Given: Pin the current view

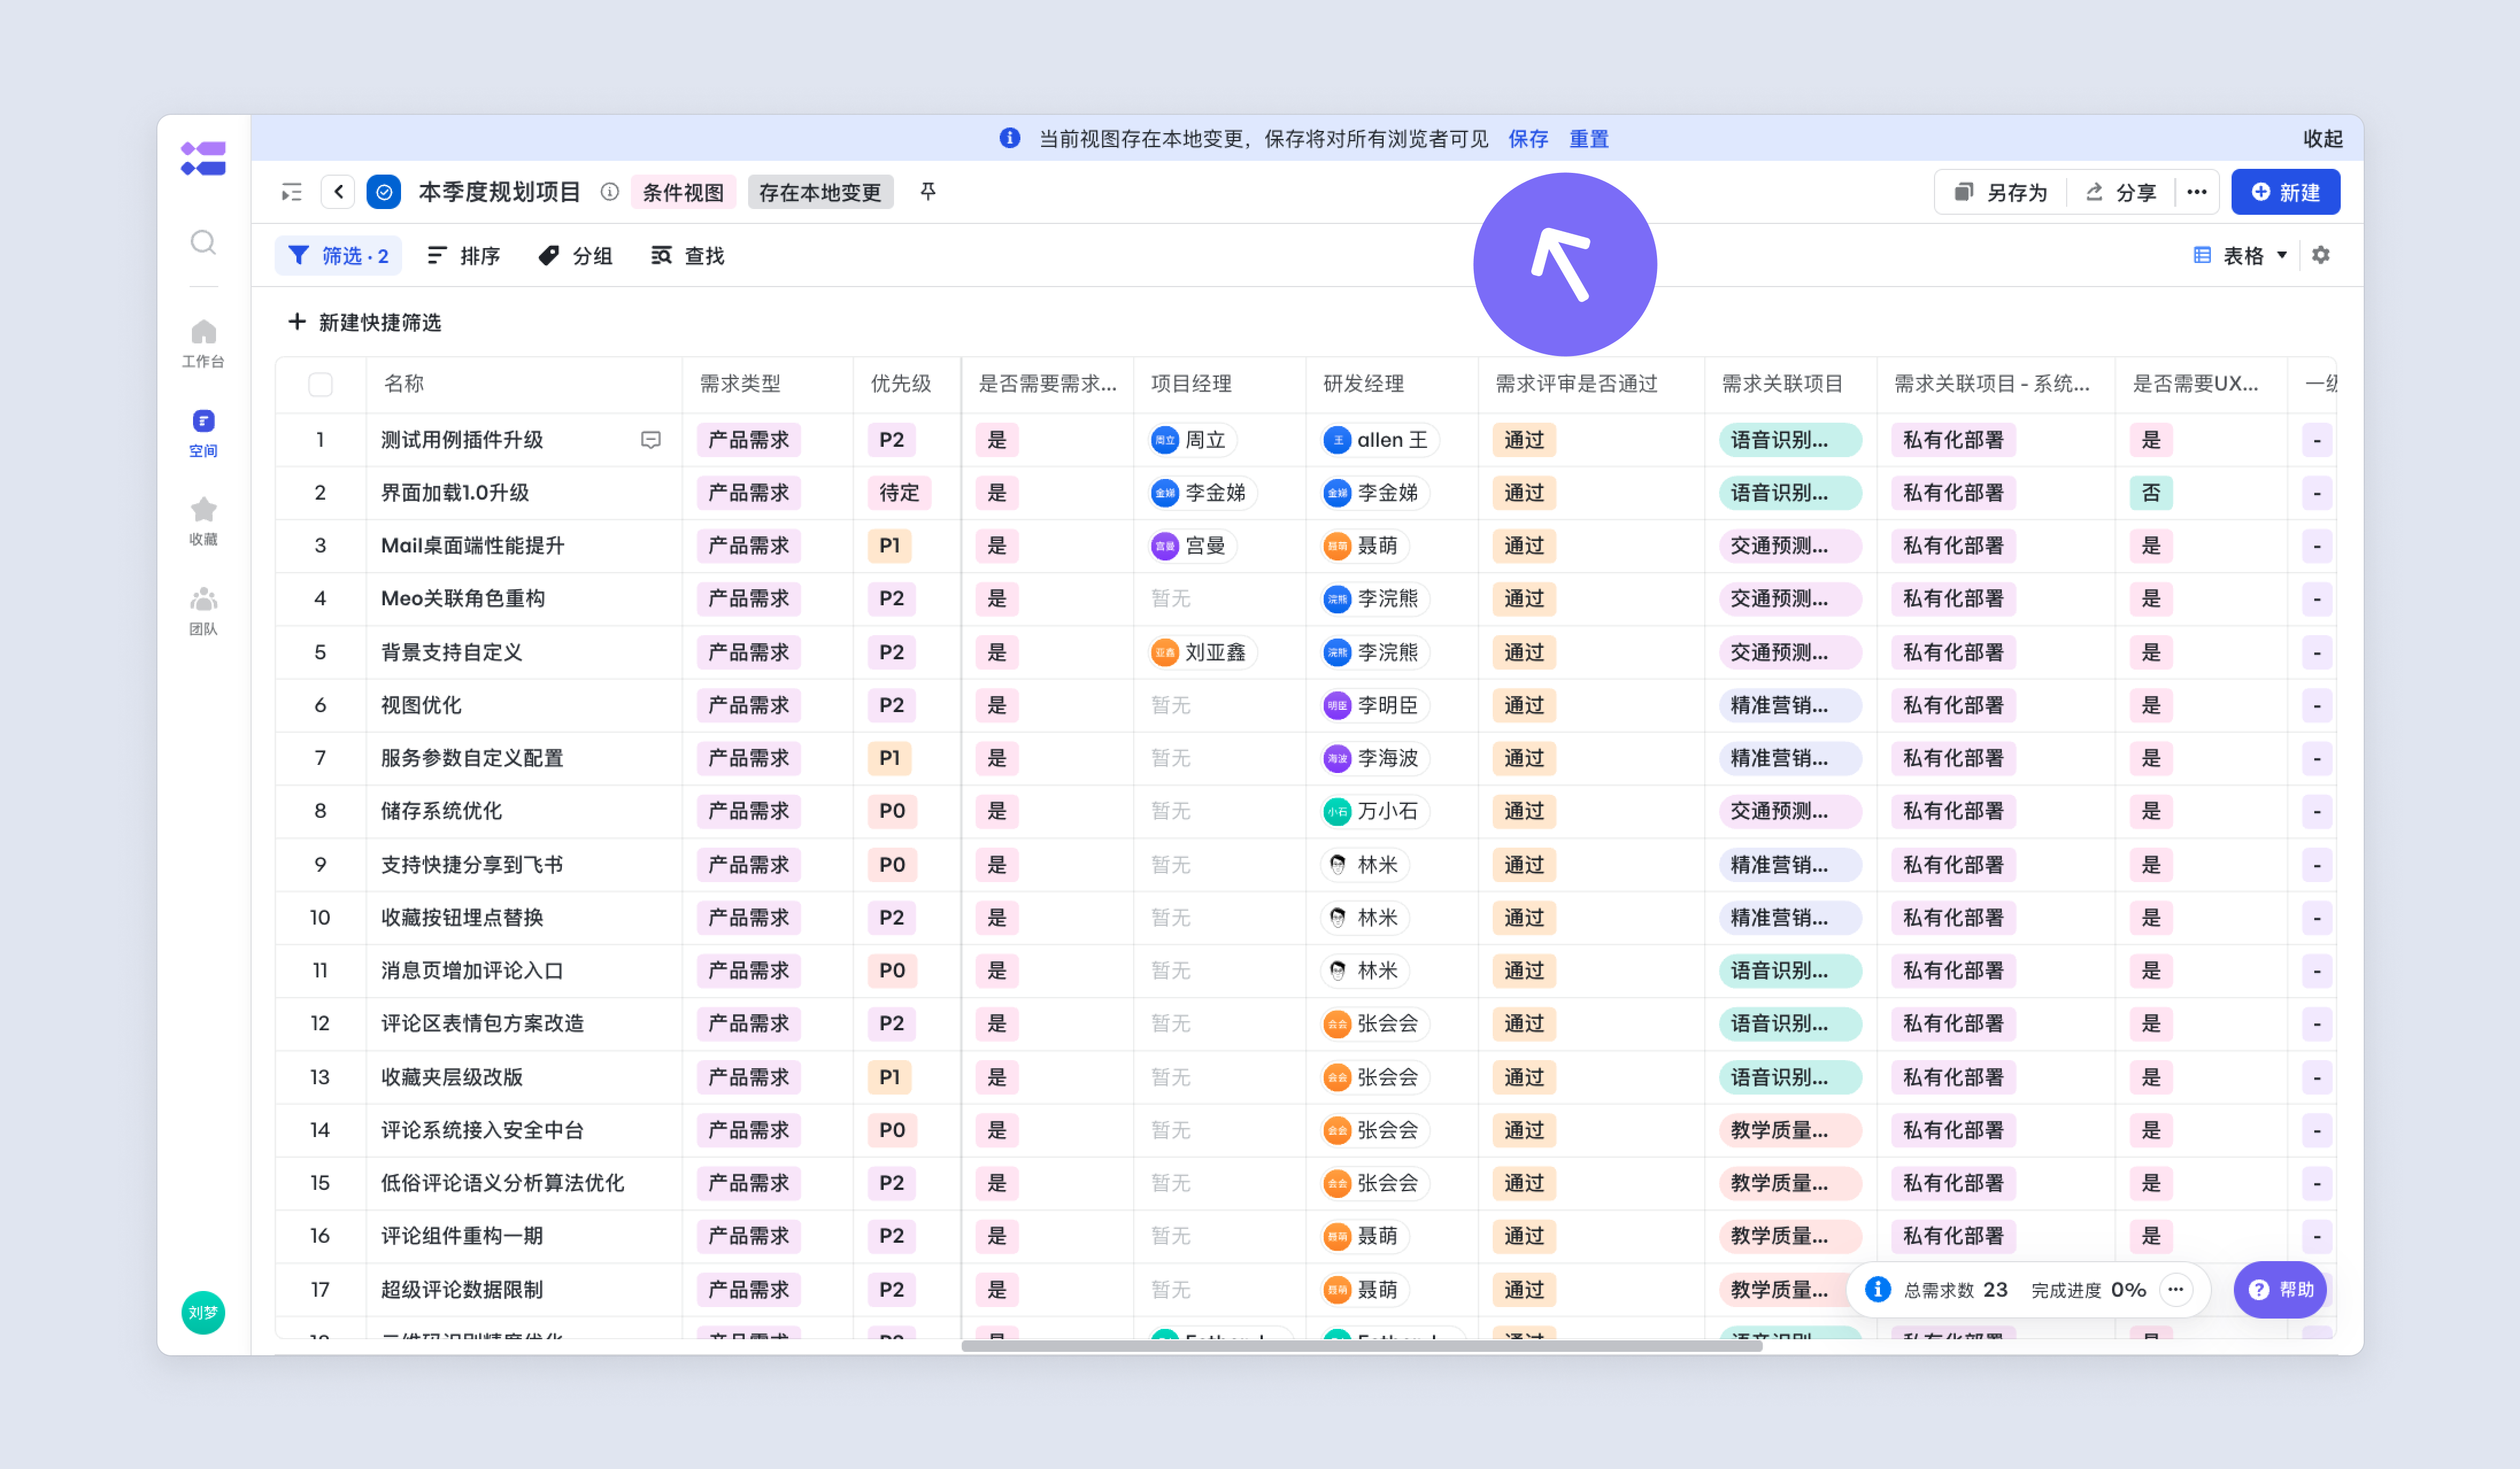Looking at the screenshot, I should pyautogui.click(x=928, y=191).
